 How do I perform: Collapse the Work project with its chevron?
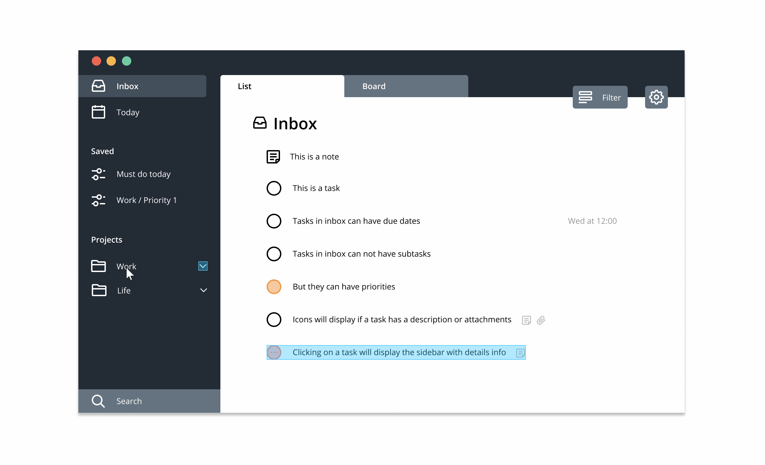[203, 266]
